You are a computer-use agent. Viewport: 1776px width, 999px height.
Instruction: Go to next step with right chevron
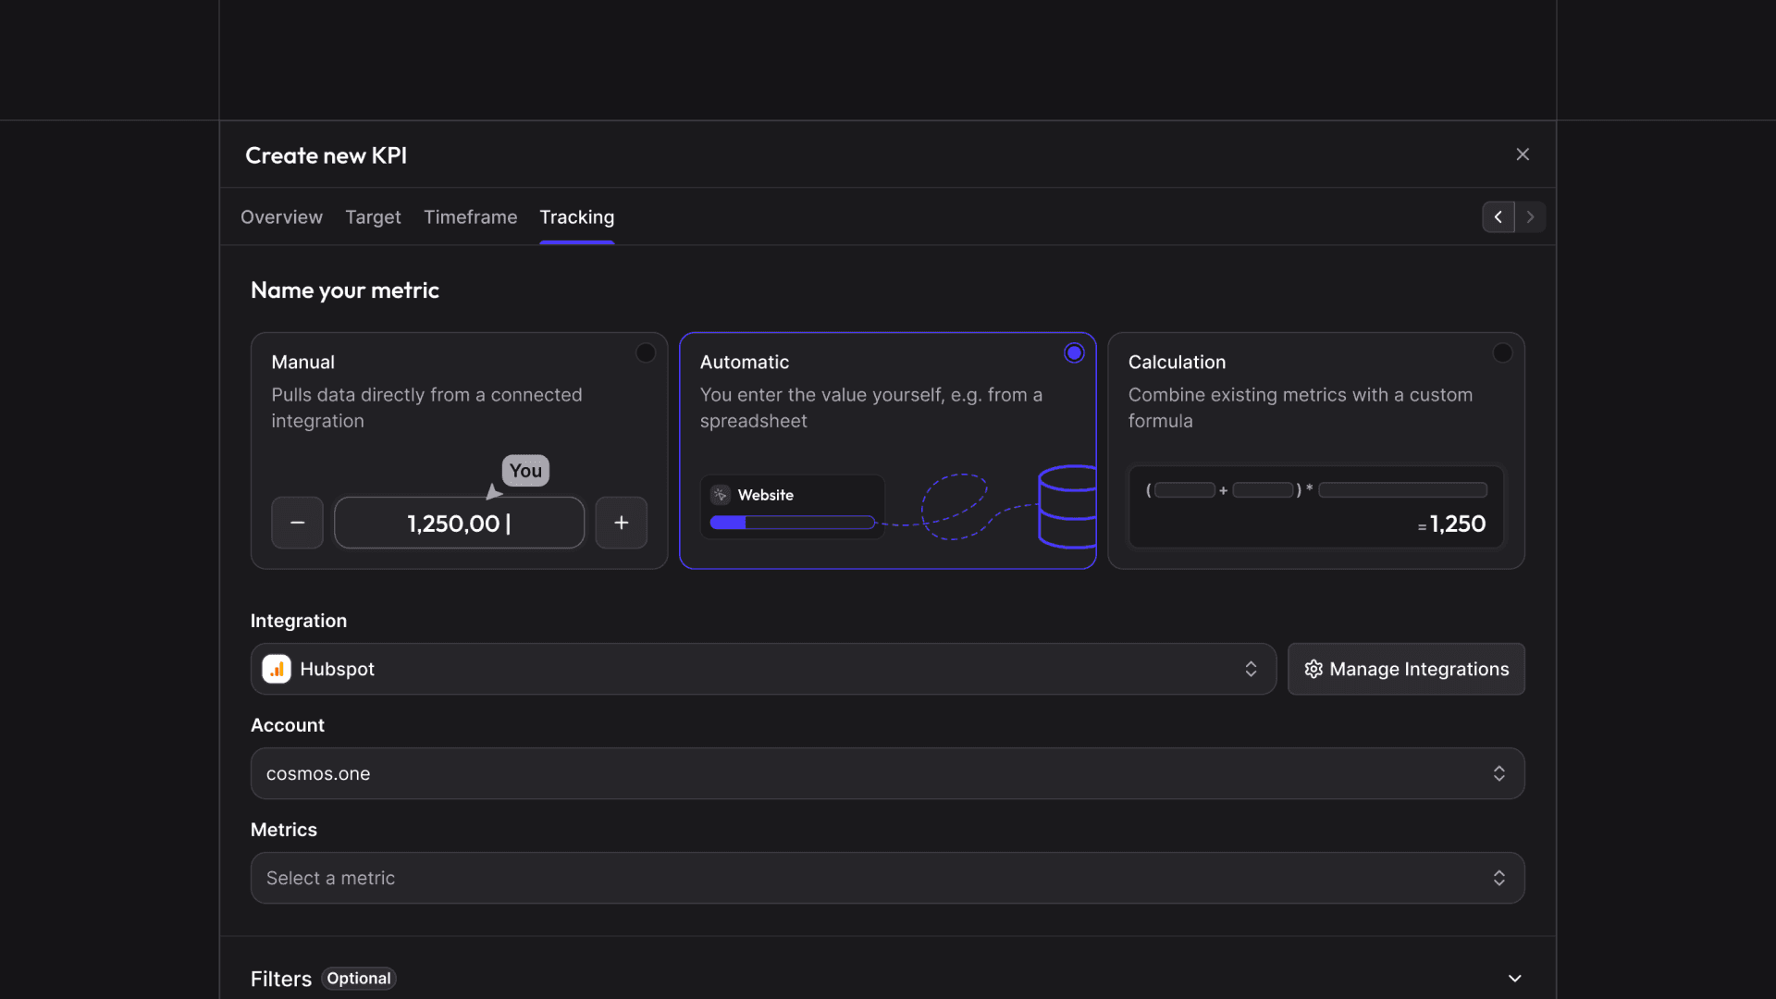[1530, 216]
